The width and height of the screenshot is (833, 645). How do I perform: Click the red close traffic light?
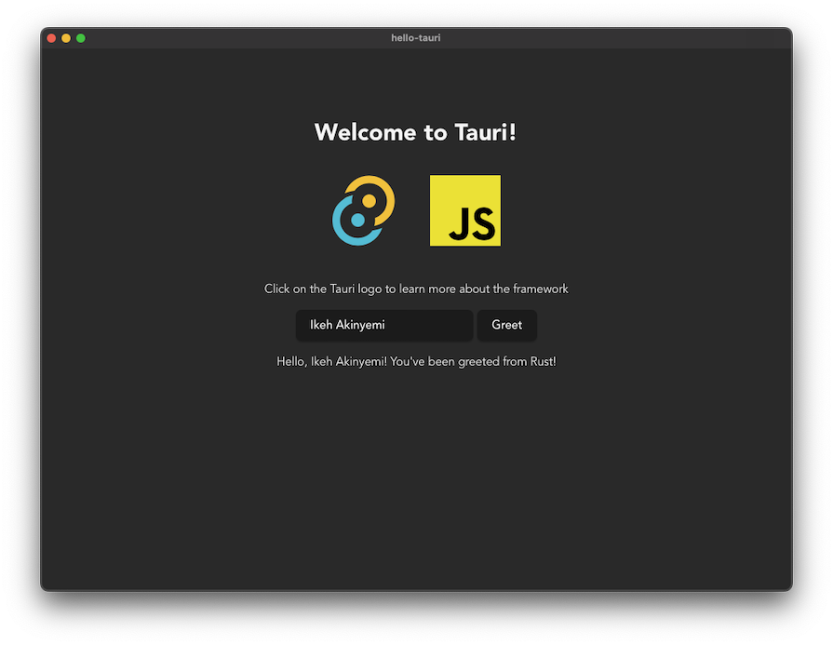(x=51, y=38)
